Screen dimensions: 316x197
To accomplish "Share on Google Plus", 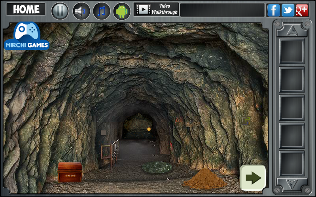I will coord(302,10).
